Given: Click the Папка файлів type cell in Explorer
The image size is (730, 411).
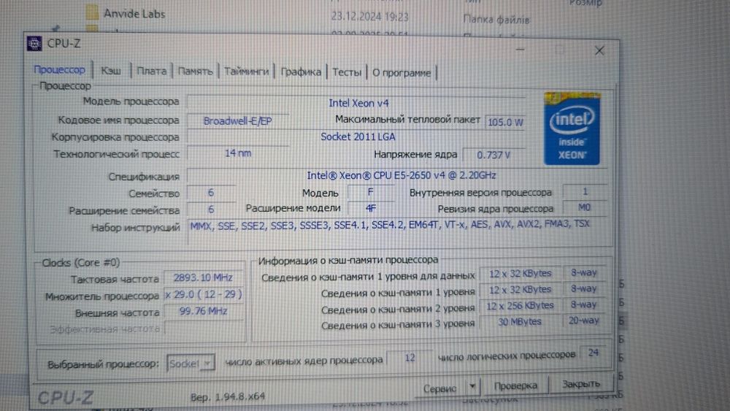Looking at the screenshot, I should pos(496,20).
